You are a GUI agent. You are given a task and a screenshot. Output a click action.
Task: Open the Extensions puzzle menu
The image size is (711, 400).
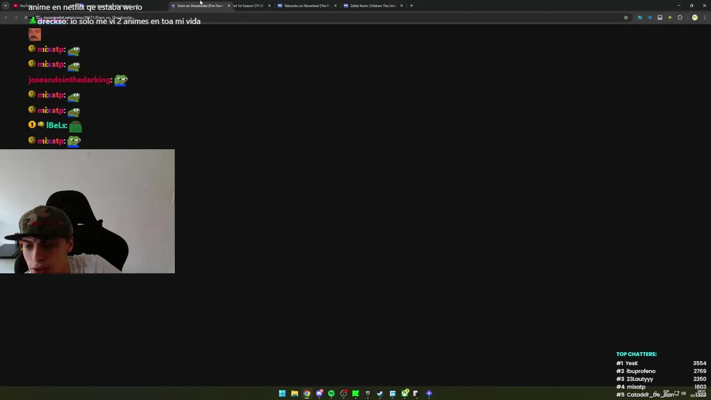click(680, 17)
